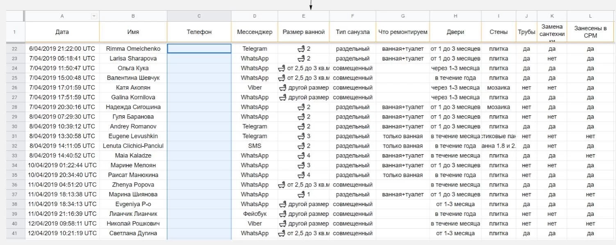
Task: Open the filter dropdown on column A header
Action: (94, 16)
